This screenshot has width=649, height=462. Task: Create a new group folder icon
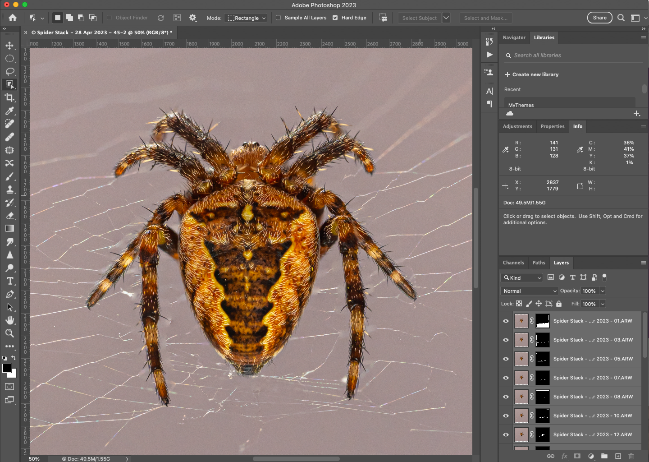(x=604, y=456)
